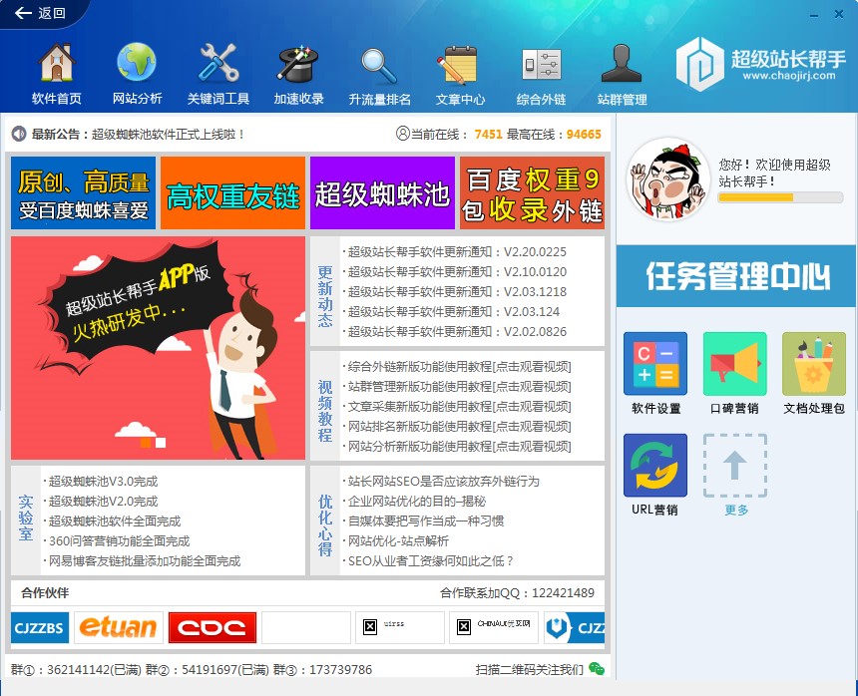The image size is (858, 696).
Task: Open SEO从业者工资缘何如此之低 article
Action: pyautogui.click(x=431, y=561)
